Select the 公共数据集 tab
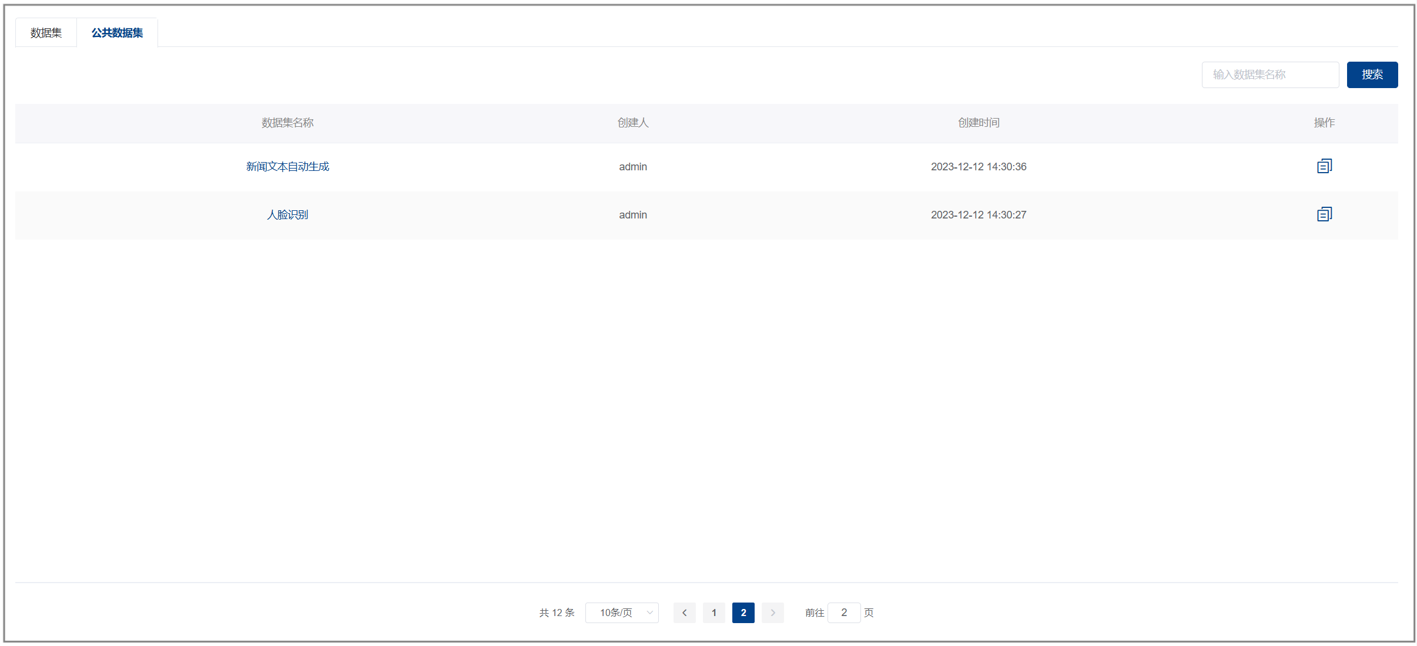 [117, 33]
